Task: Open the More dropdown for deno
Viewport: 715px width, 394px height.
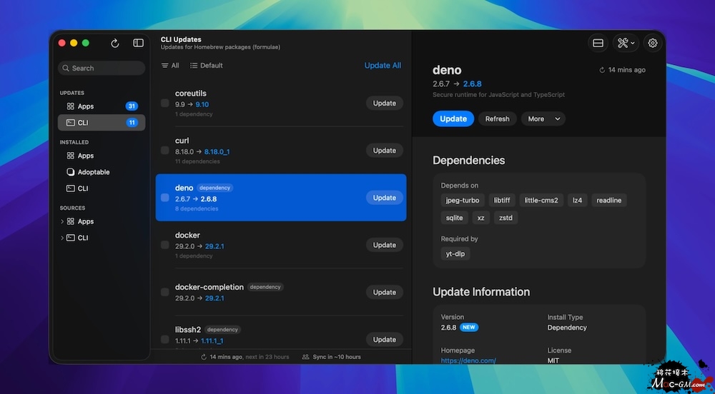Action: click(x=543, y=119)
